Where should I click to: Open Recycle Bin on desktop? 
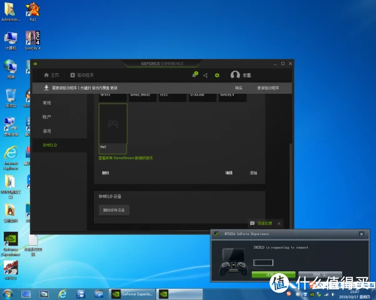(11, 96)
